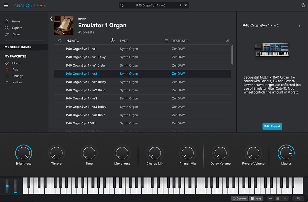Select preset P40 OrganSyn 1 - vr1
This screenshot has width=308, height=202.
pyautogui.click(x=142, y=49)
